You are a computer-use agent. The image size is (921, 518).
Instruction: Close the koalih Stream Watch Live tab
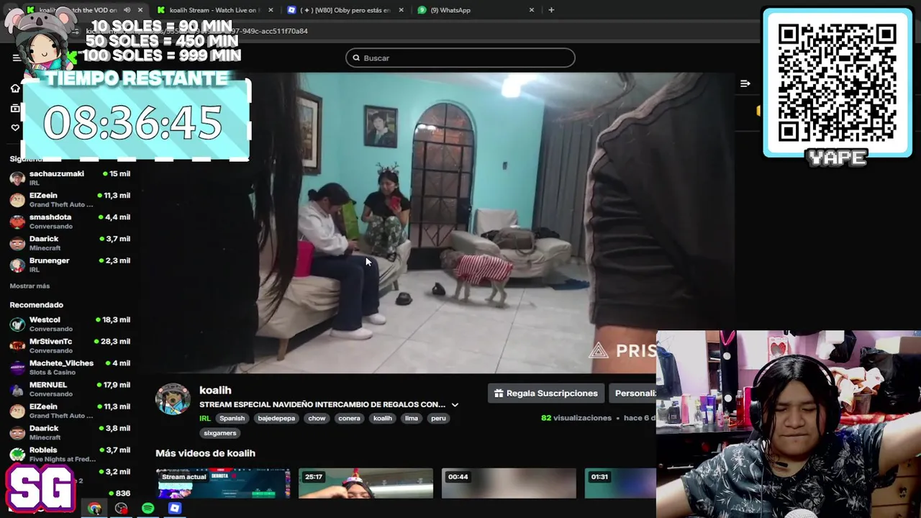pos(271,10)
